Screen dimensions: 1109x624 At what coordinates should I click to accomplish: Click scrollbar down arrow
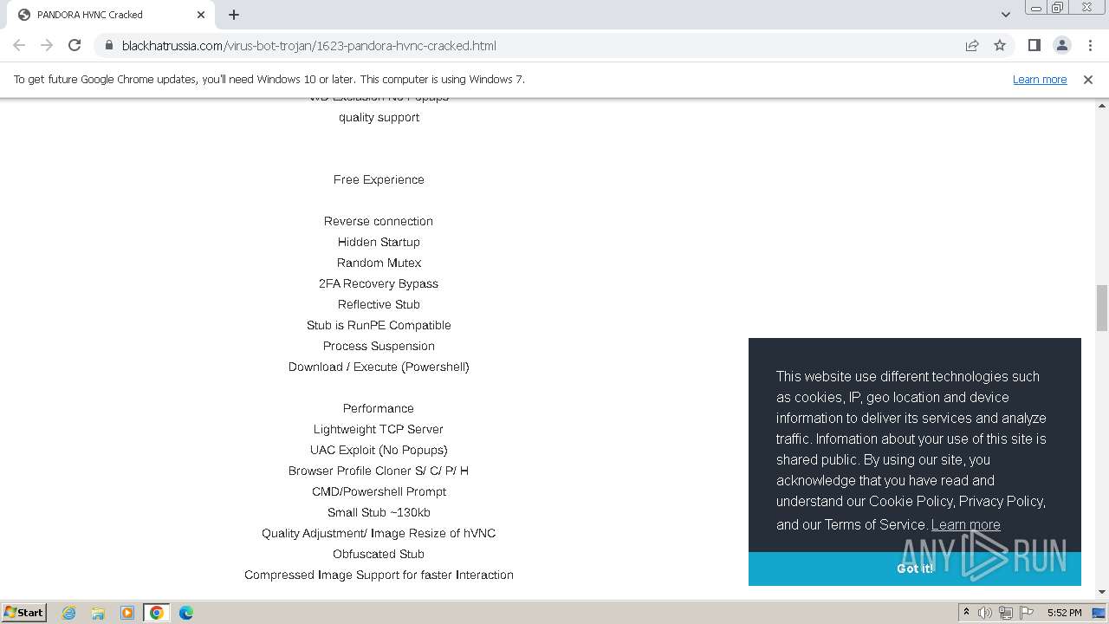[x=1102, y=592]
